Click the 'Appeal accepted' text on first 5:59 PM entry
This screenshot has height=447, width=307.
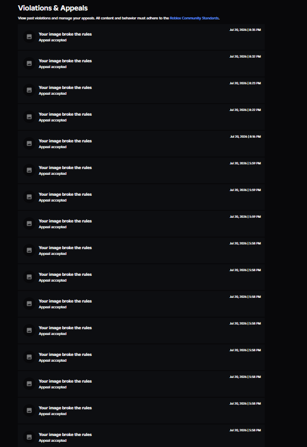pyautogui.click(x=53, y=174)
